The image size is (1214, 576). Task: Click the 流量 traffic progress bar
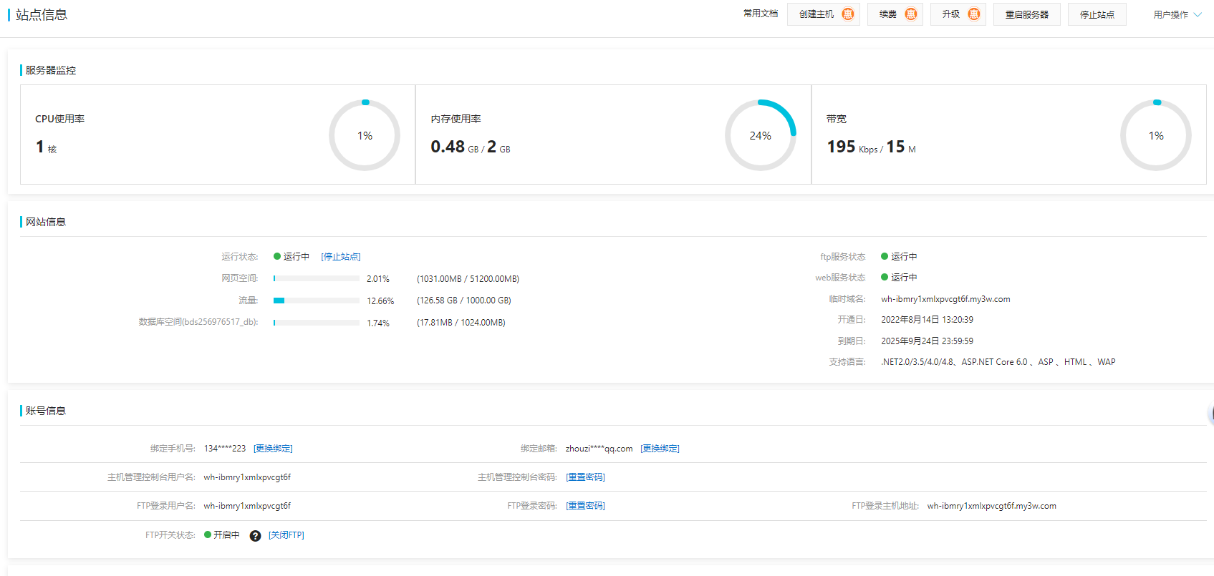click(x=316, y=301)
